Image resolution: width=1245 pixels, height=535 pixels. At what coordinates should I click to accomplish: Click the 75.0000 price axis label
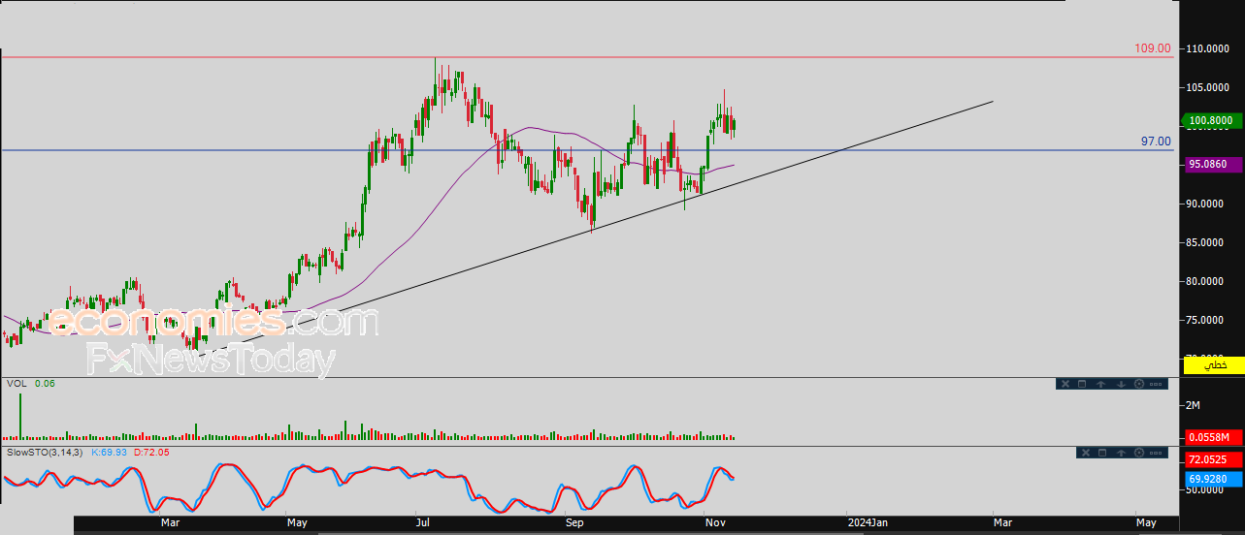(1206, 320)
